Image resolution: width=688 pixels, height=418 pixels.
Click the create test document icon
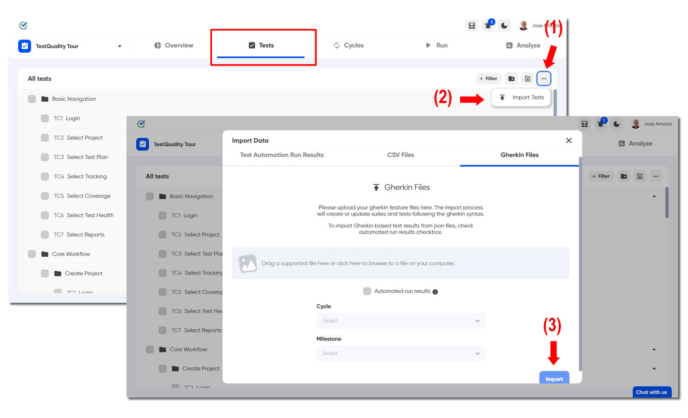pos(528,78)
